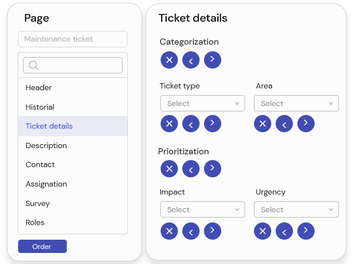Expand the Impact dropdown
This screenshot has width=354, height=264.
pos(202,210)
